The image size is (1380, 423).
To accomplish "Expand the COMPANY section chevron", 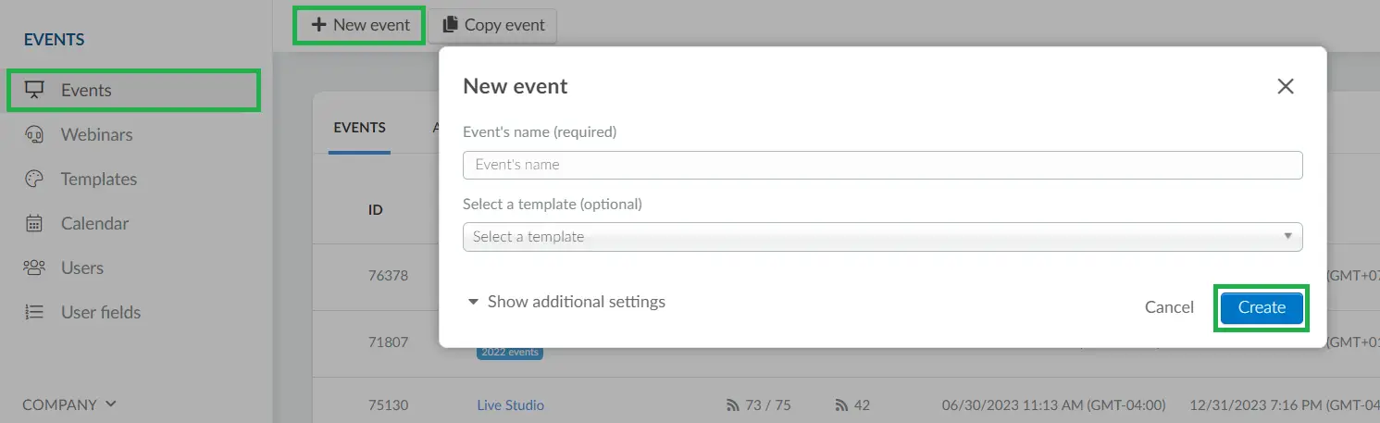I will [x=111, y=404].
